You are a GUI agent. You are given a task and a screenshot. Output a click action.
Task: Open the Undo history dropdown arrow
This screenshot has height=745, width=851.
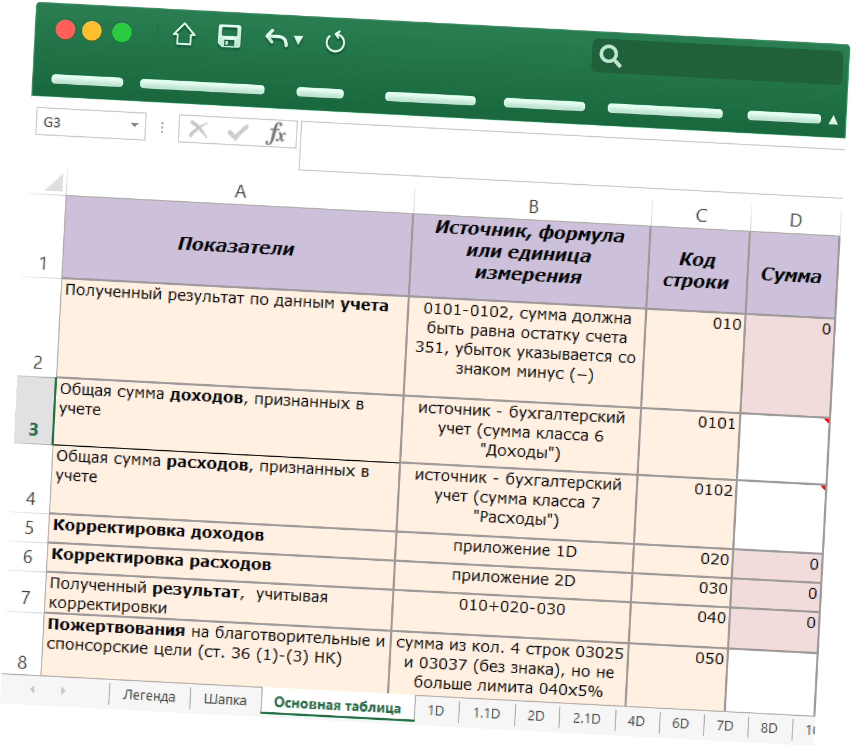pos(299,40)
